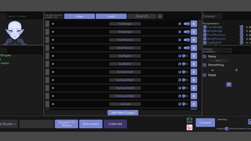Open the Output Modifiers tab
Image resolution: width=251 pixels, height=141 pixels.
212,50
